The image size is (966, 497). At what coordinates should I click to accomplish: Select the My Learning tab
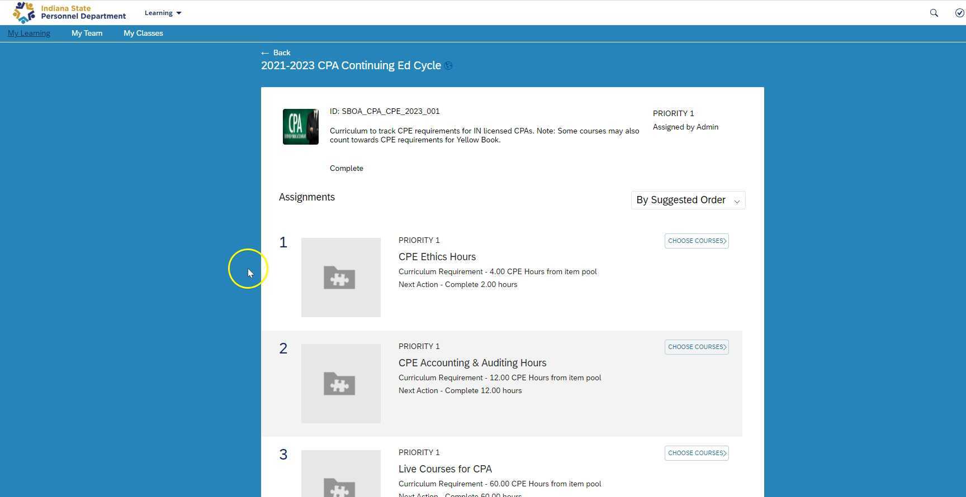pyautogui.click(x=29, y=33)
